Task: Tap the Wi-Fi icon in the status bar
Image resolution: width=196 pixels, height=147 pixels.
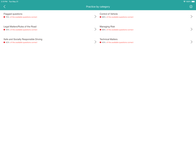Action: pyautogui.click(x=184, y=1)
